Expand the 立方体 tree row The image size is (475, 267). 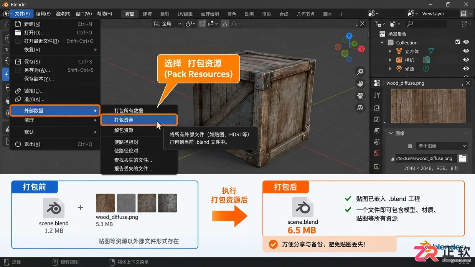tap(390, 51)
